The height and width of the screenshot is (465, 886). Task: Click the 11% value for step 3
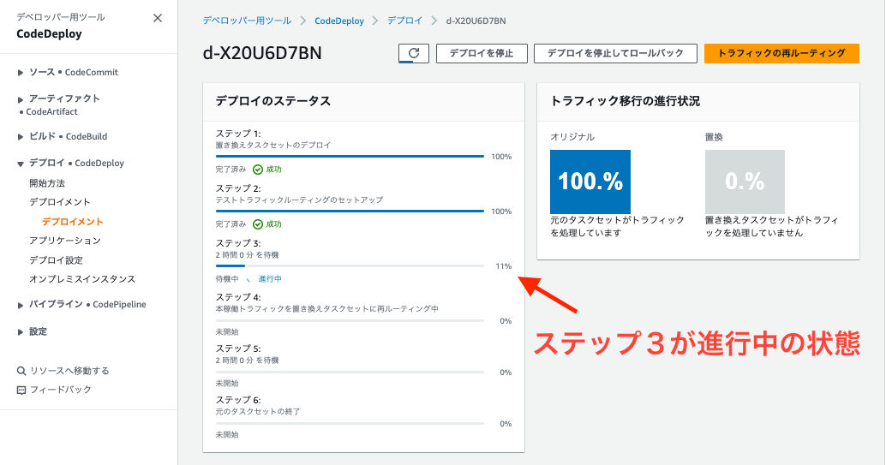[x=504, y=266]
